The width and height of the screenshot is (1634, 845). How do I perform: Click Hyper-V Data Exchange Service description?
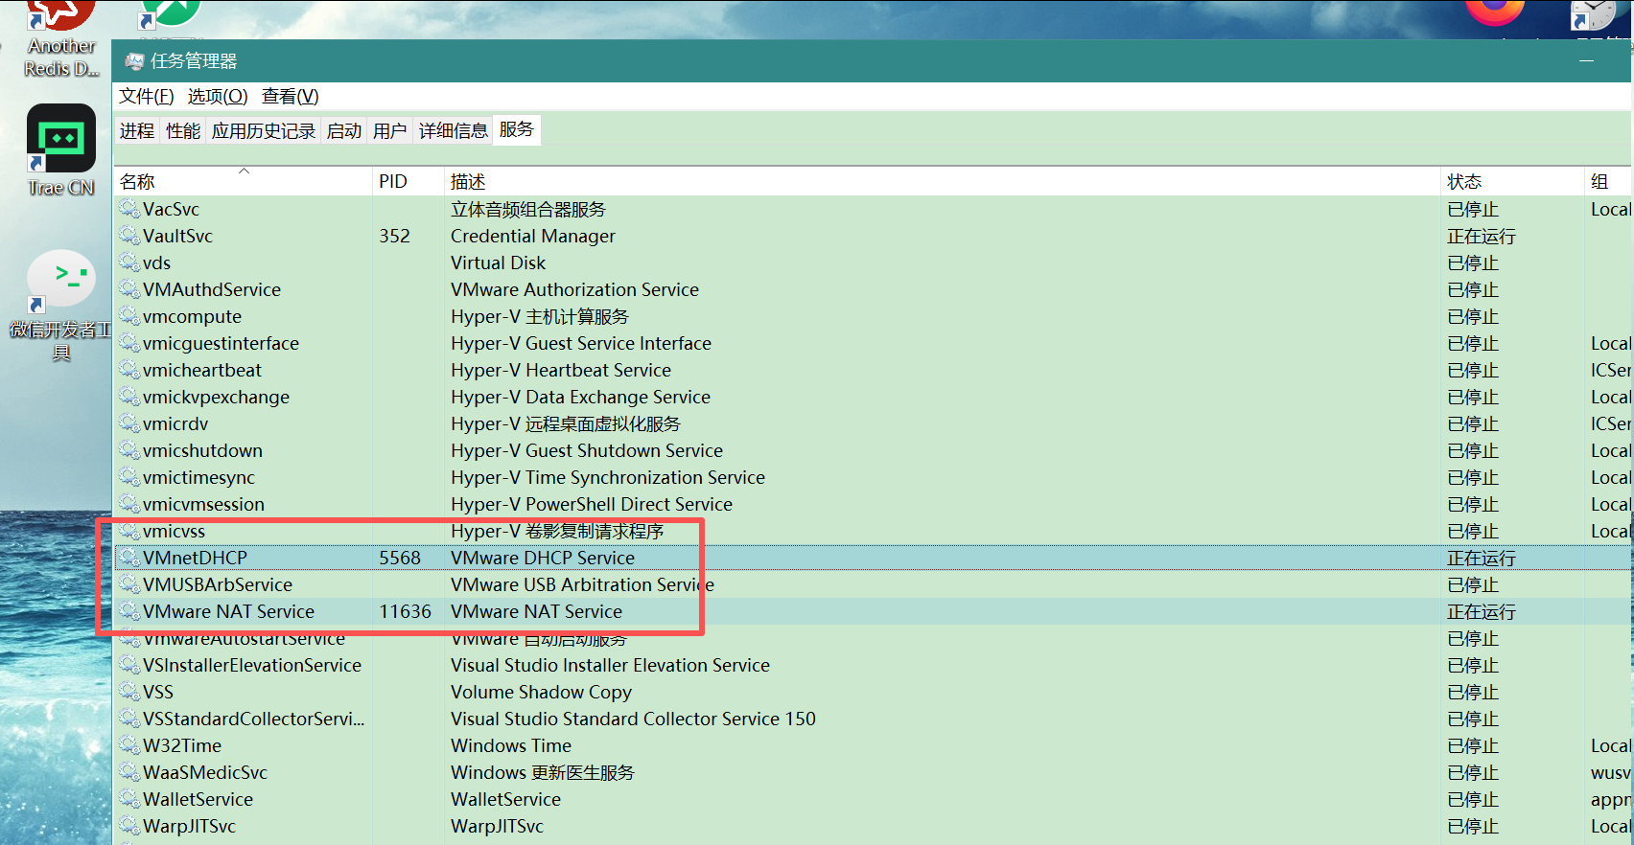[580, 397]
